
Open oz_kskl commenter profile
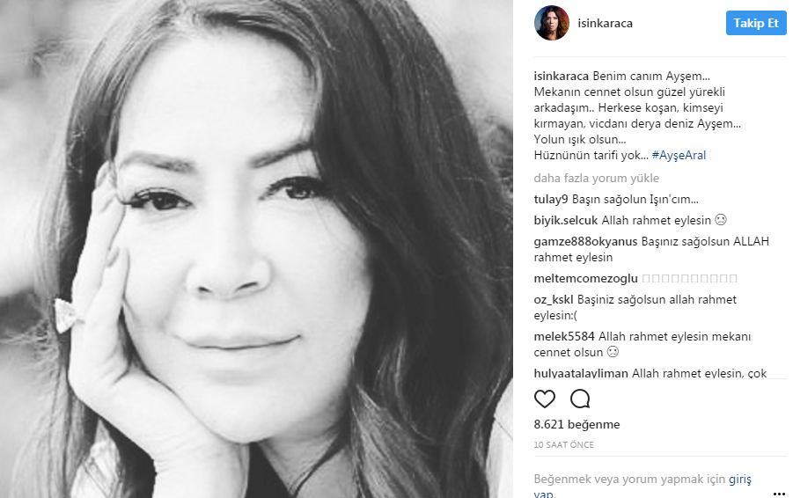tap(554, 300)
